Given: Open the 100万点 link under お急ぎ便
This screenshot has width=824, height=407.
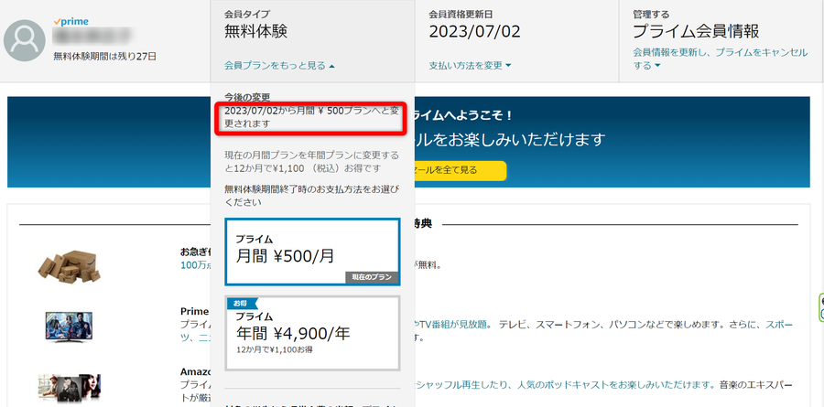Looking at the screenshot, I should [195, 264].
